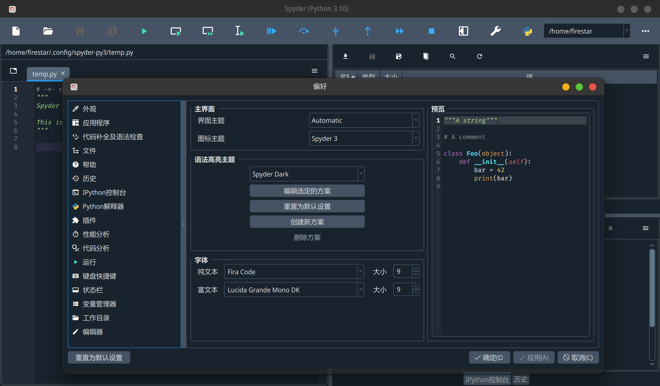
Task: Open editor pane options hamburger menu
Action: (314, 71)
